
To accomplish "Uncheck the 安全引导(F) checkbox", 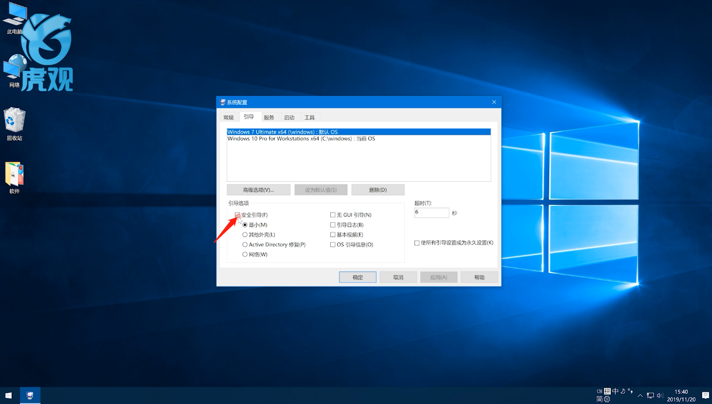I will (x=238, y=215).
